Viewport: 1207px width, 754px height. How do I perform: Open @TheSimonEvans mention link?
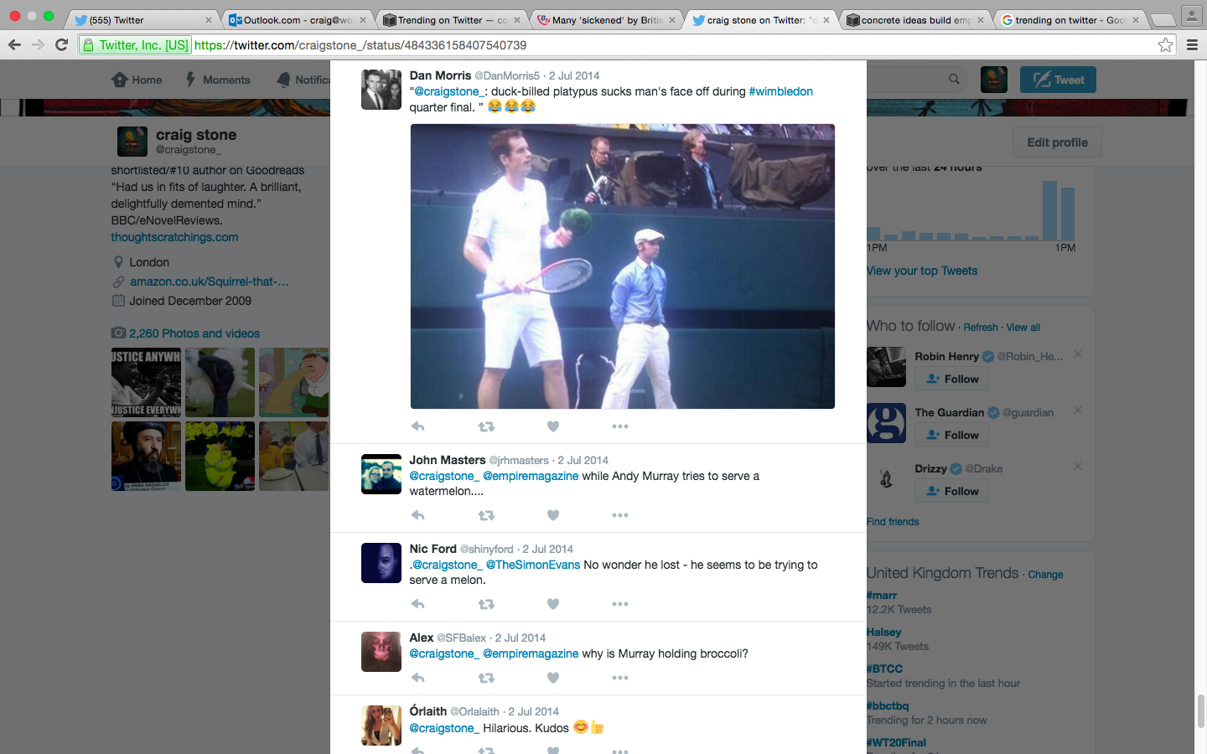pyautogui.click(x=533, y=565)
